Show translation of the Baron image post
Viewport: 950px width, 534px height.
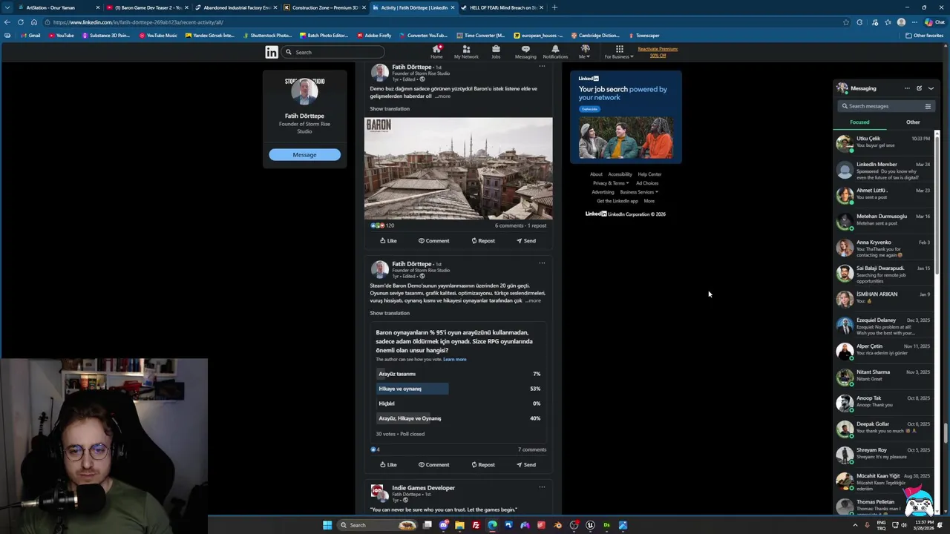click(390, 108)
